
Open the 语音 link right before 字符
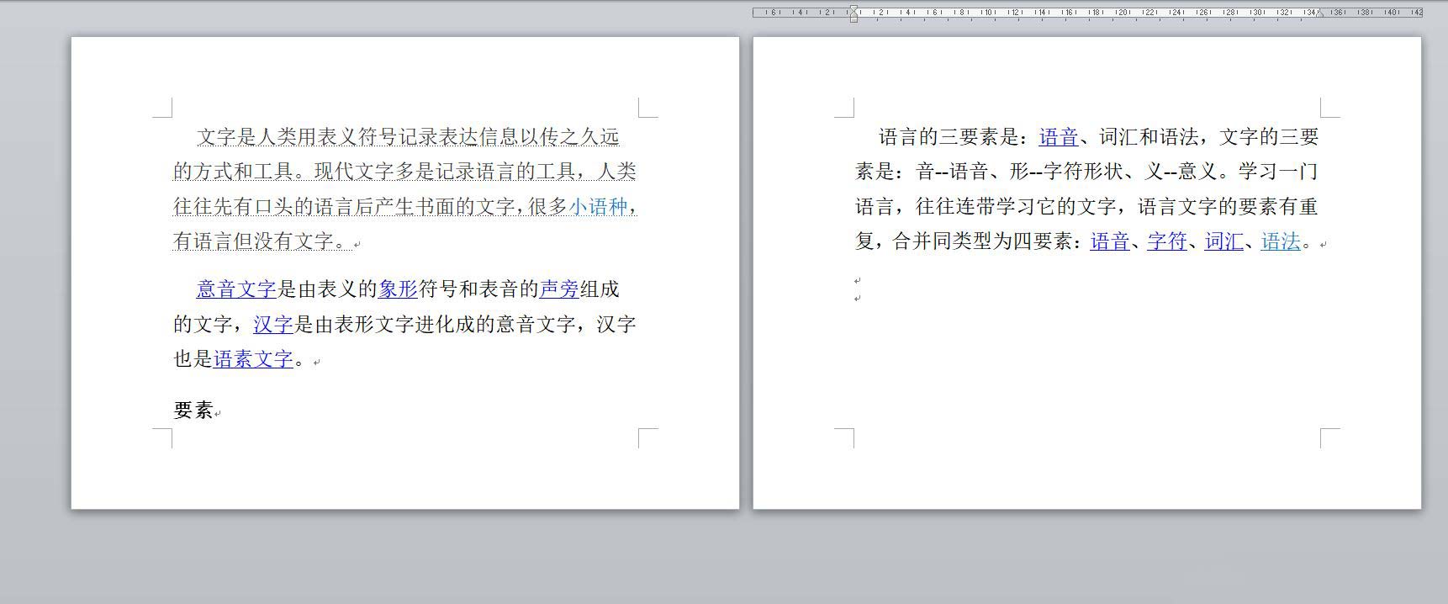tap(1110, 242)
